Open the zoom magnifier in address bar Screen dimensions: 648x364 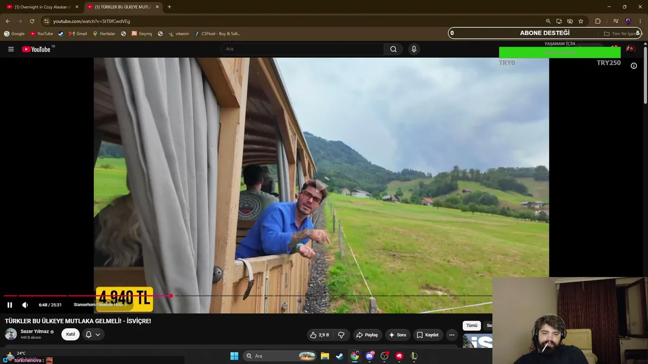(548, 21)
